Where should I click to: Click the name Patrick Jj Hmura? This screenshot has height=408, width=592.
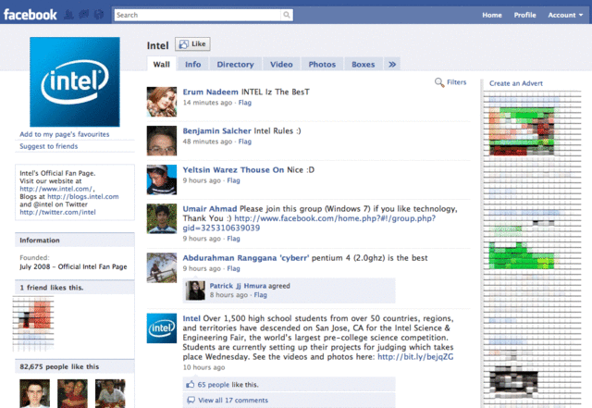coord(238,286)
